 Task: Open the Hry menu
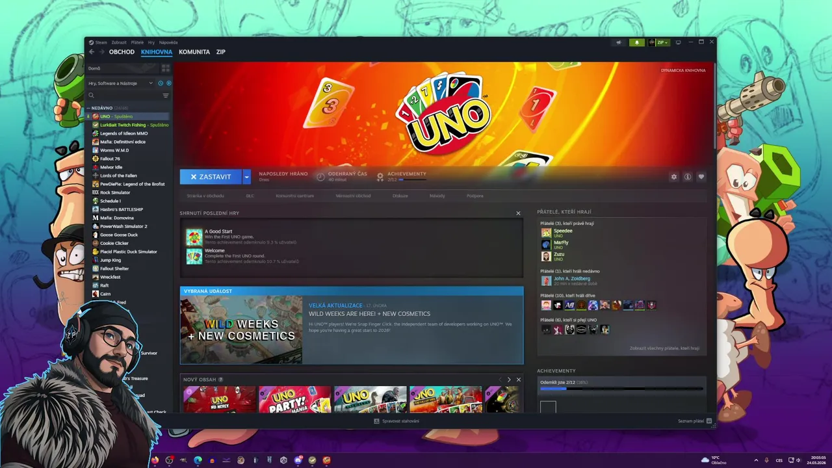151,42
